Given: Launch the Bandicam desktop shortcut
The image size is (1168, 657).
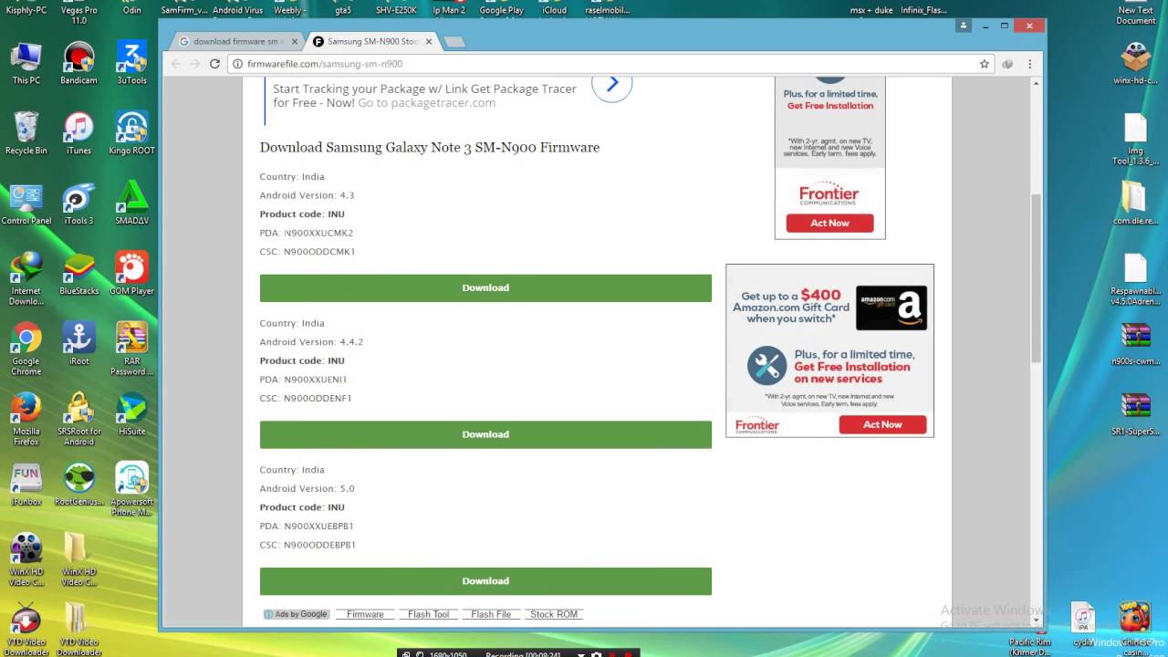Looking at the screenshot, I should tap(78, 62).
